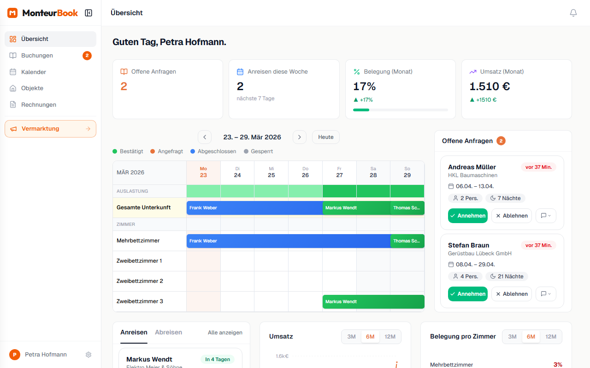Open Markus Wendt booking in Zweibettzimmer 3

click(x=373, y=302)
